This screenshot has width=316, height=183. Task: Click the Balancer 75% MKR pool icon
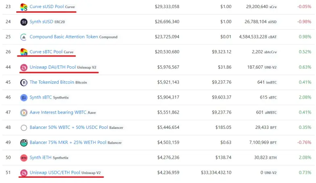pos(24,143)
